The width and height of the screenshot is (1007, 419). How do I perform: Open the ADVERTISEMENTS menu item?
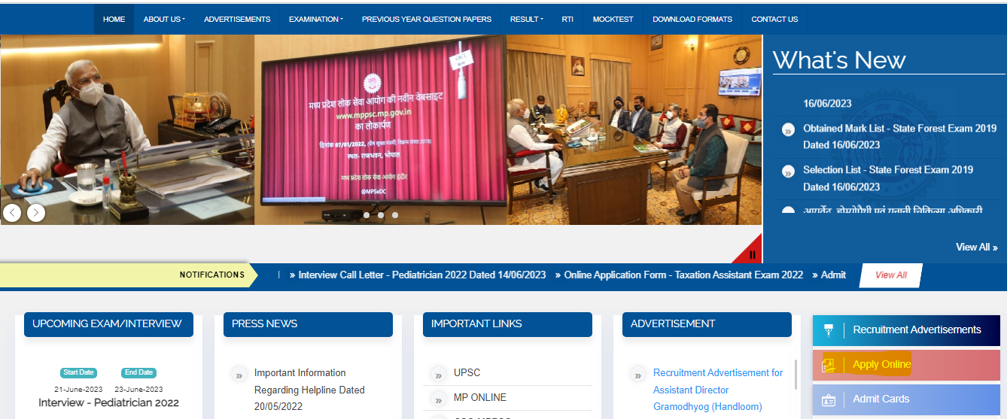click(237, 19)
